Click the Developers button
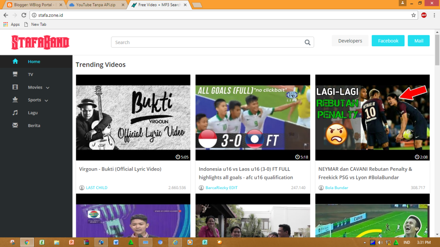The image size is (440, 247). [x=350, y=41]
